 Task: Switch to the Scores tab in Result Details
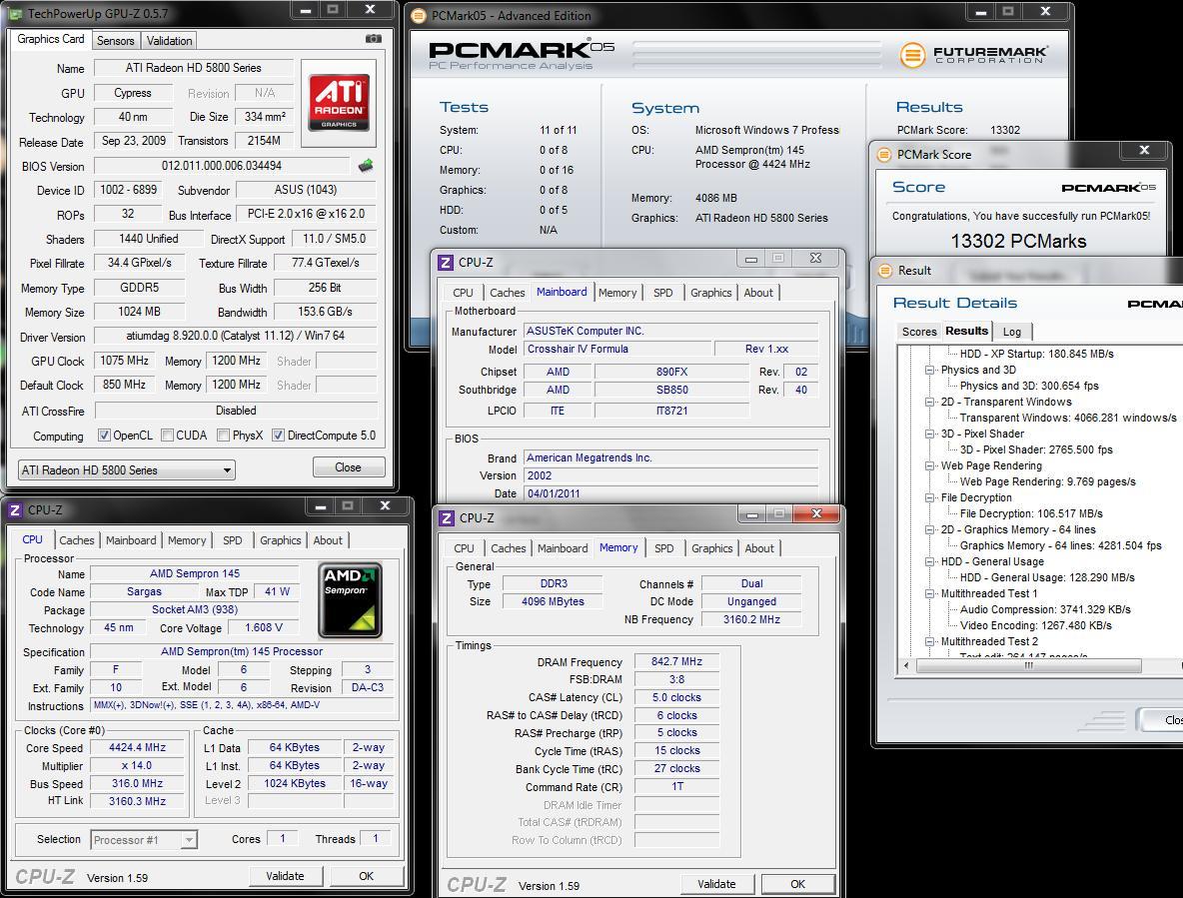pyautogui.click(x=919, y=332)
